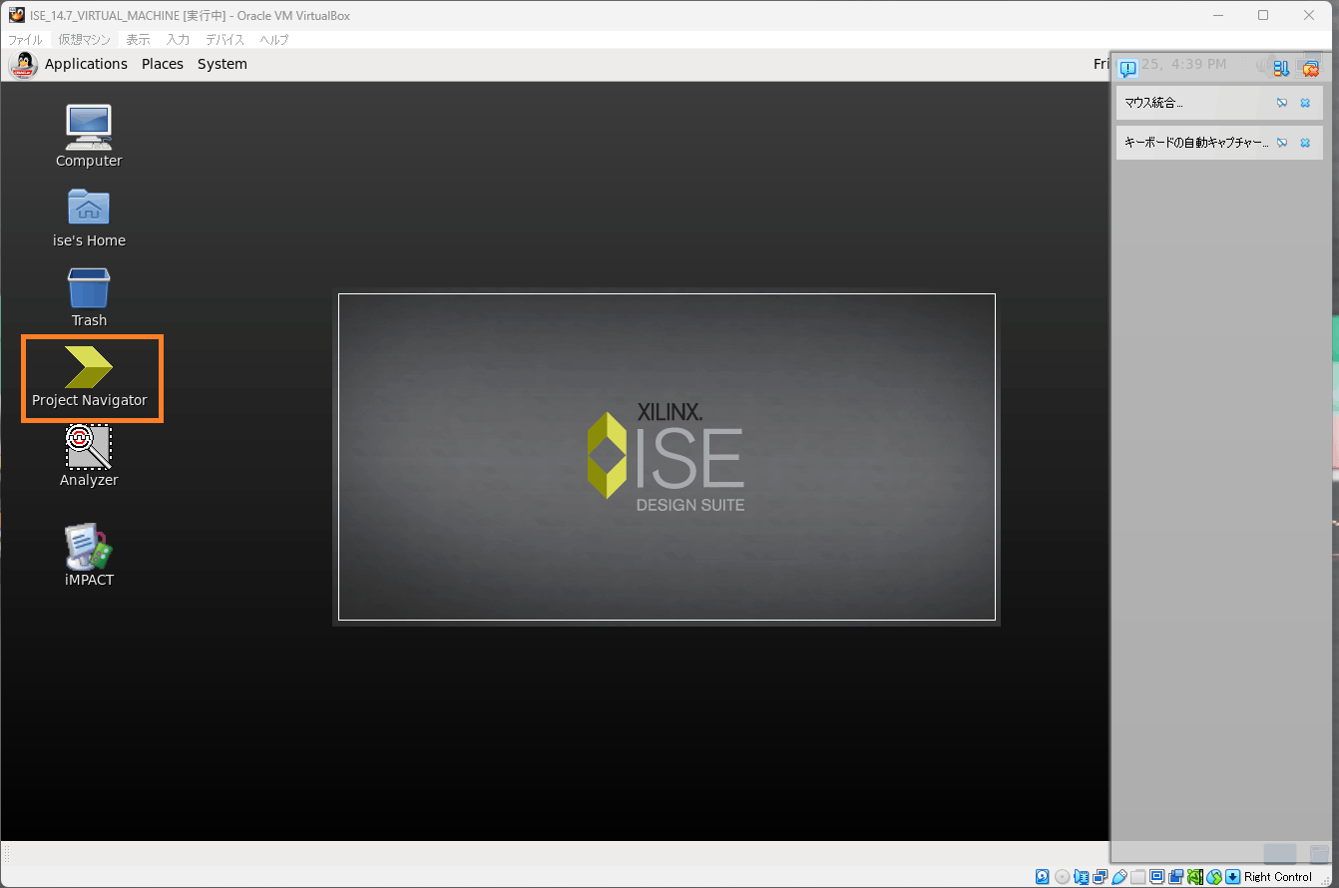1339x888 pixels.
Task: Click the audio status bar icon
Action: (x=1082, y=877)
